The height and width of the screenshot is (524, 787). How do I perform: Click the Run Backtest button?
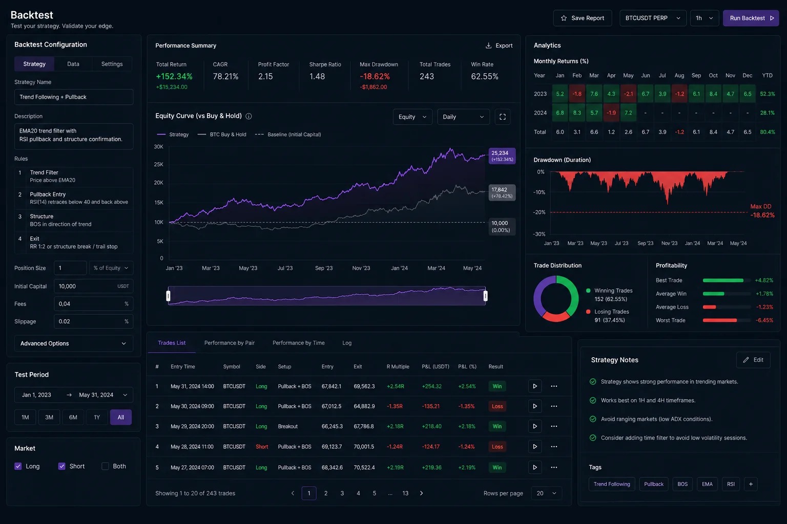751,18
